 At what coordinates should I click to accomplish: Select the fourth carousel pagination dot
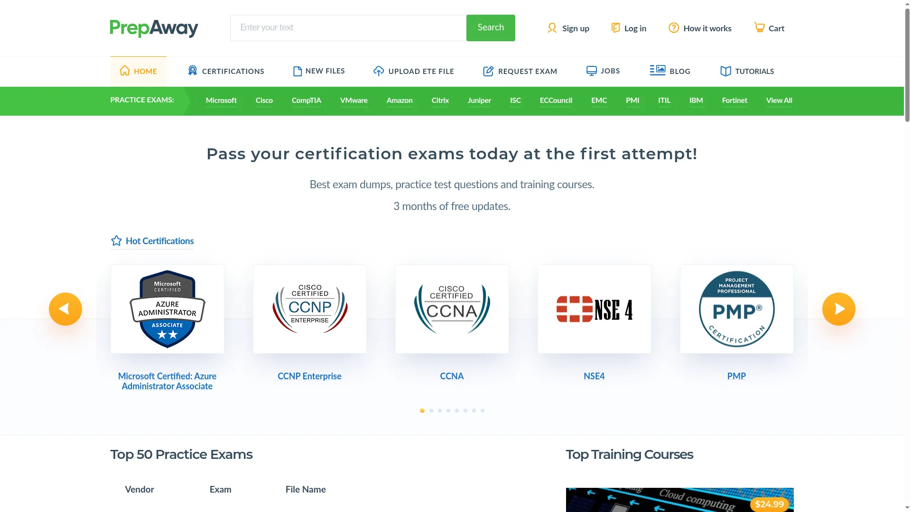[x=448, y=411]
